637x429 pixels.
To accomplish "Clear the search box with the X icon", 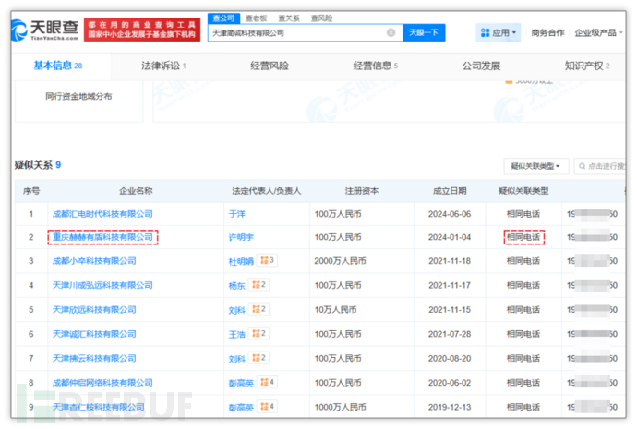I will [x=391, y=32].
